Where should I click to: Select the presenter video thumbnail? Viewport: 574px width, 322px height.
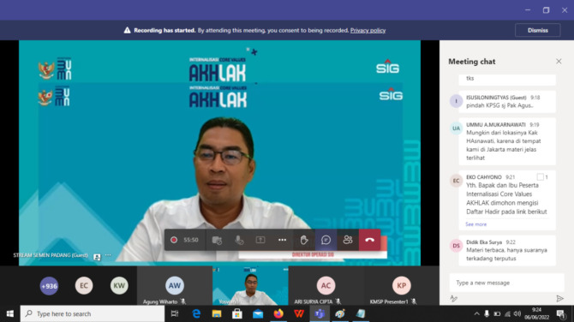(x=250, y=286)
